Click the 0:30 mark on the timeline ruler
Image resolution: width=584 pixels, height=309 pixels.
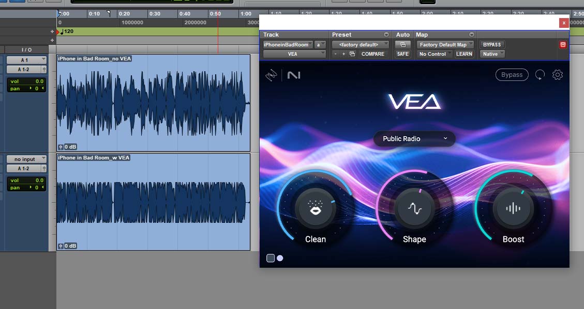[155, 14]
